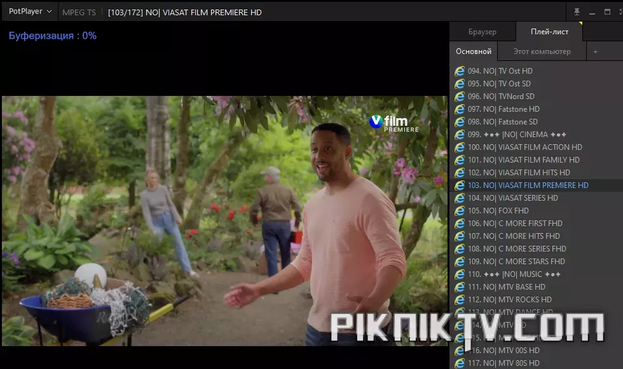Switch to the Плей-лист tab
This screenshot has height=369, width=623.
pyautogui.click(x=549, y=32)
